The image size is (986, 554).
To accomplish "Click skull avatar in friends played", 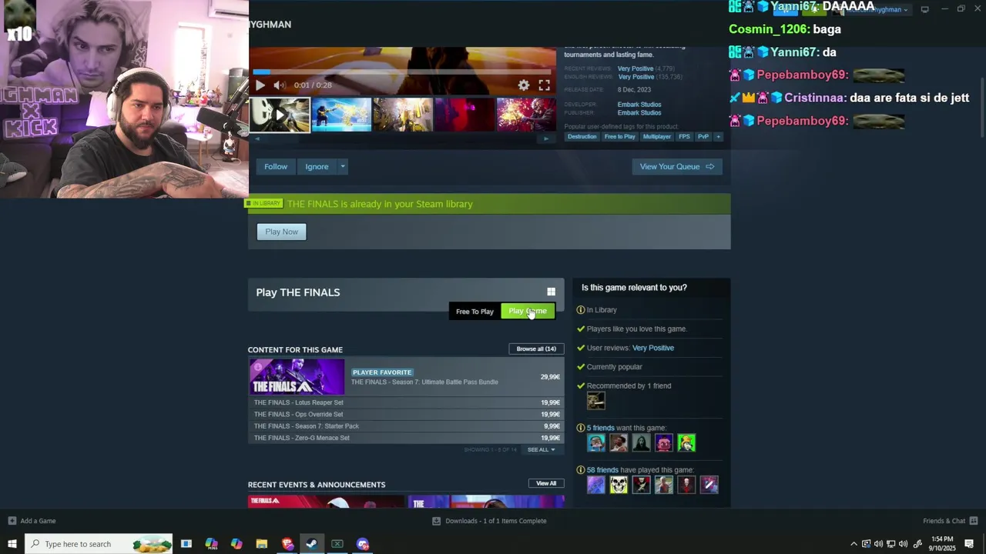I will pos(619,485).
